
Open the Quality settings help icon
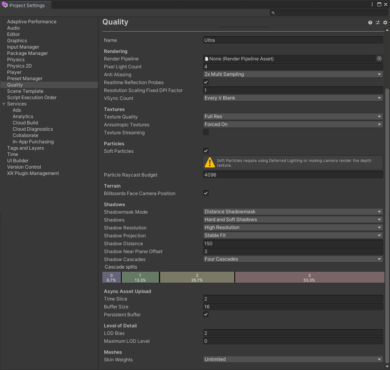pyautogui.click(x=370, y=23)
